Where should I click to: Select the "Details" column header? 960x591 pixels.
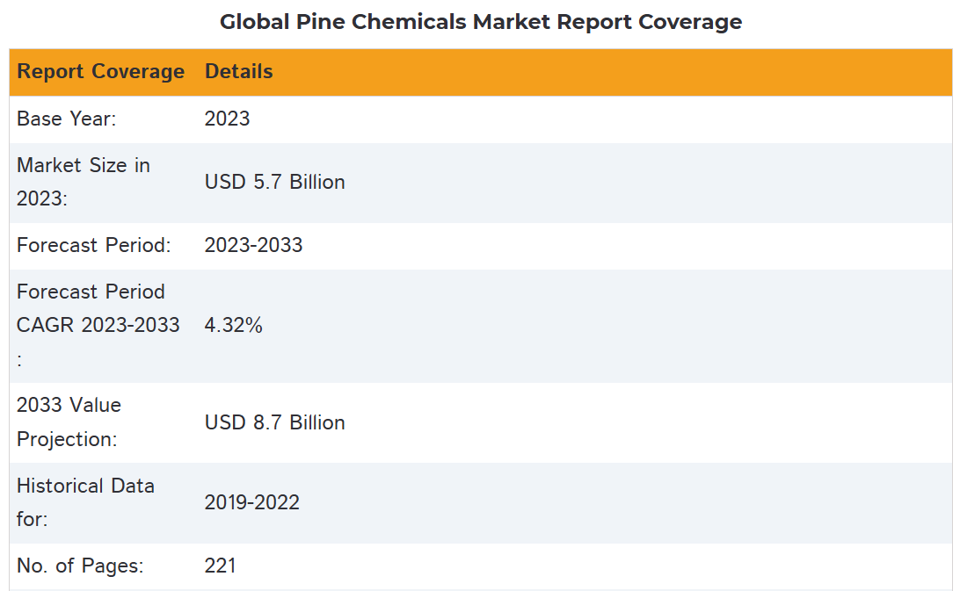(x=239, y=72)
